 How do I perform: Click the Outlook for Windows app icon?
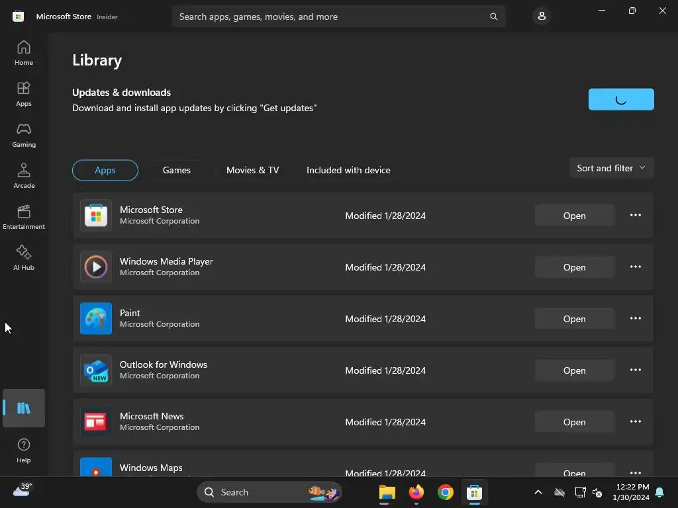[96, 370]
